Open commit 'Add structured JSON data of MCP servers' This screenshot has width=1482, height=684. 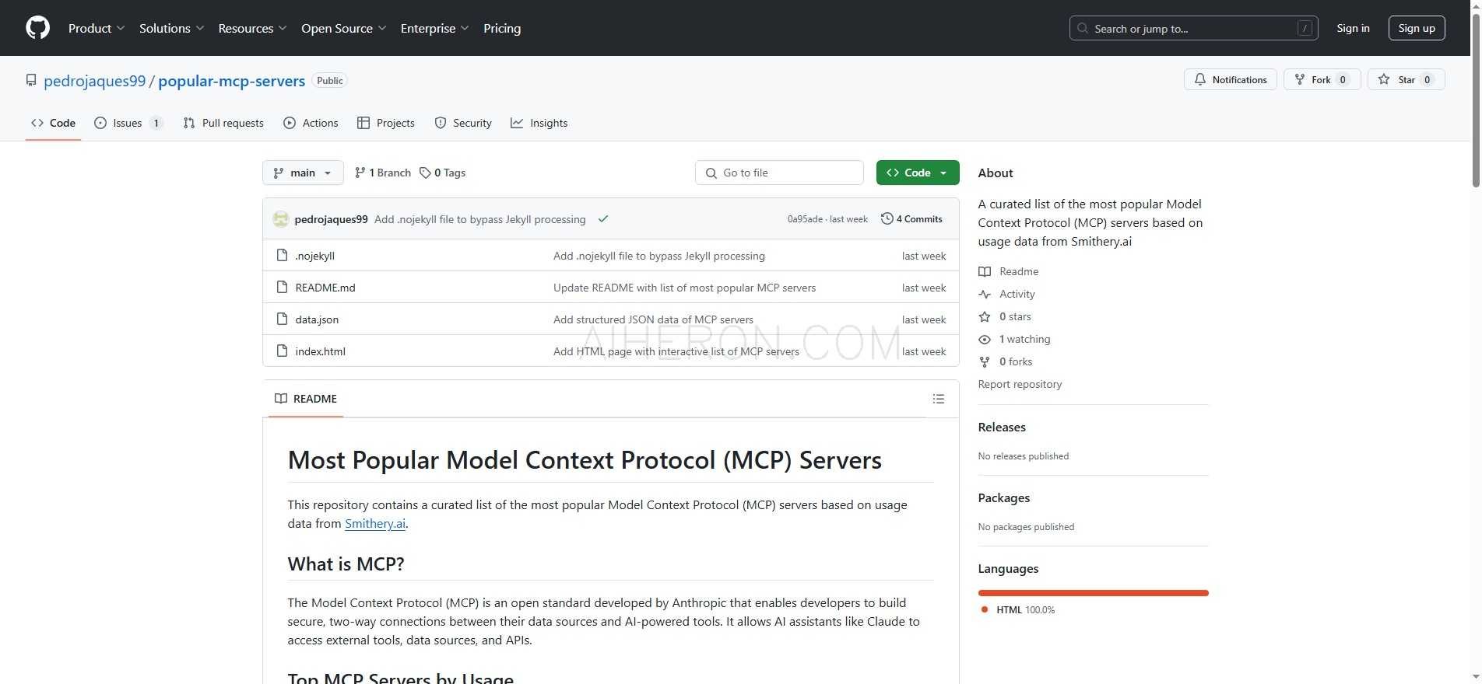[x=653, y=319]
